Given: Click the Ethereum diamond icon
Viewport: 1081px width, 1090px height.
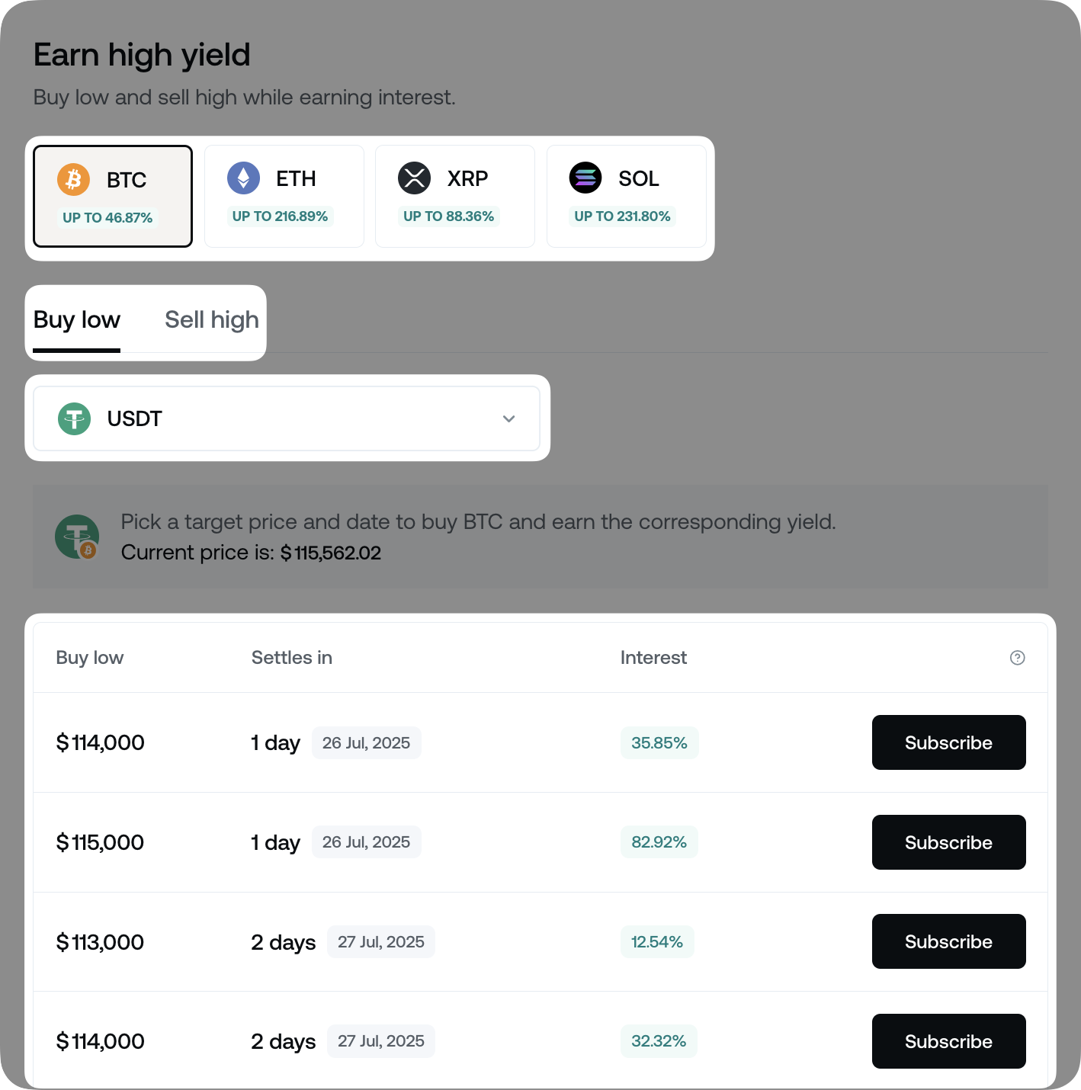Looking at the screenshot, I should tap(244, 178).
